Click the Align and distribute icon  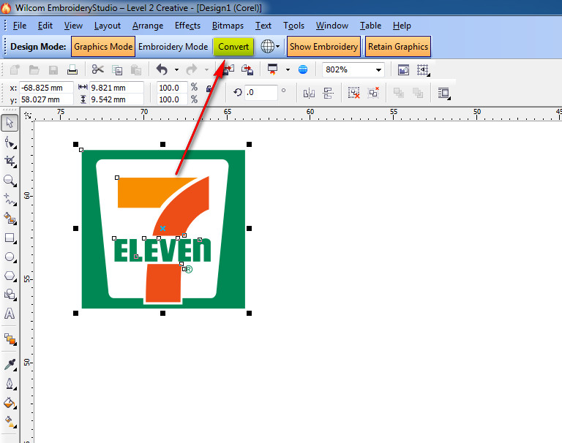click(x=328, y=93)
